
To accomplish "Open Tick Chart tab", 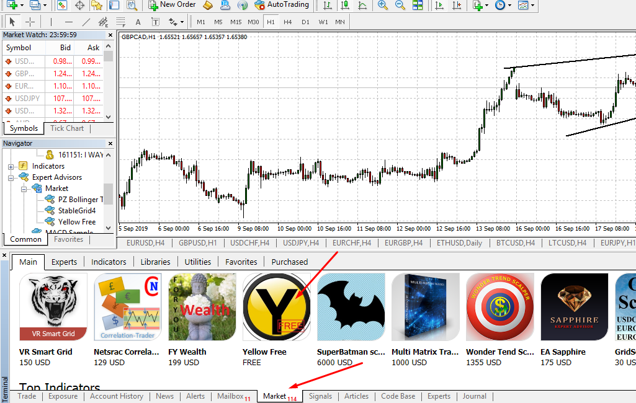I will coord(67,128).
